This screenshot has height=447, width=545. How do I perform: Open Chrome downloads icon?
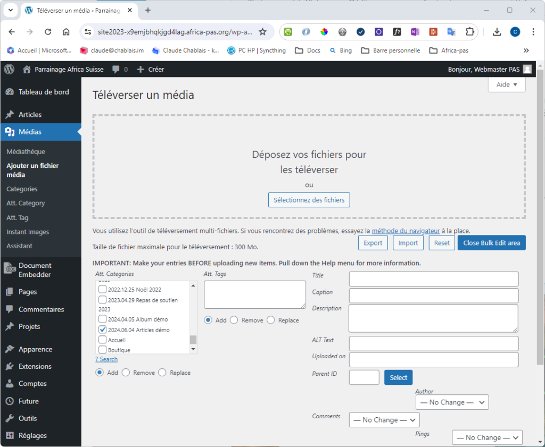tap(497, 32)
